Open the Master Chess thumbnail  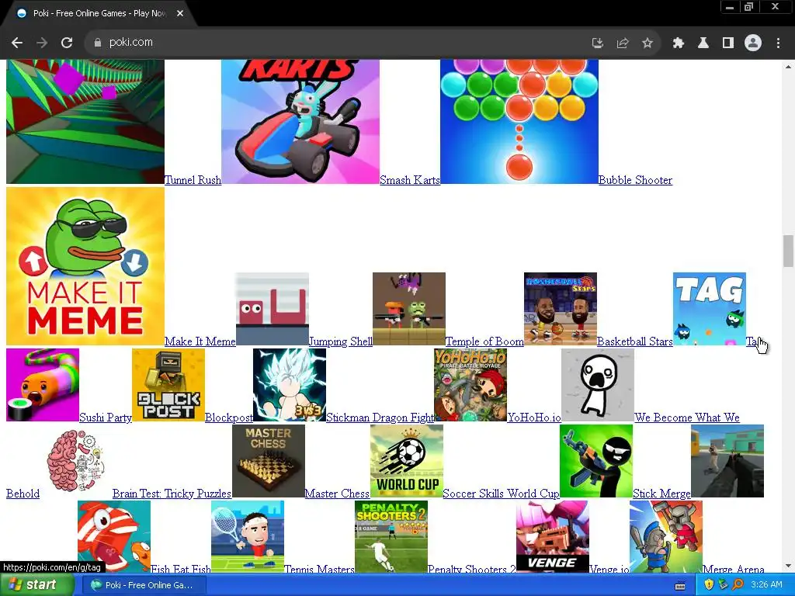268,461
